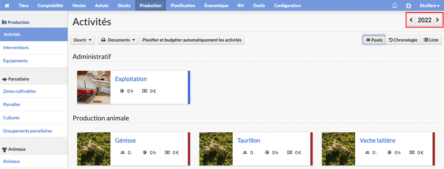The image size is (444, 169).
Task: Open the Outils menu
Action: [x=259, y=5]
